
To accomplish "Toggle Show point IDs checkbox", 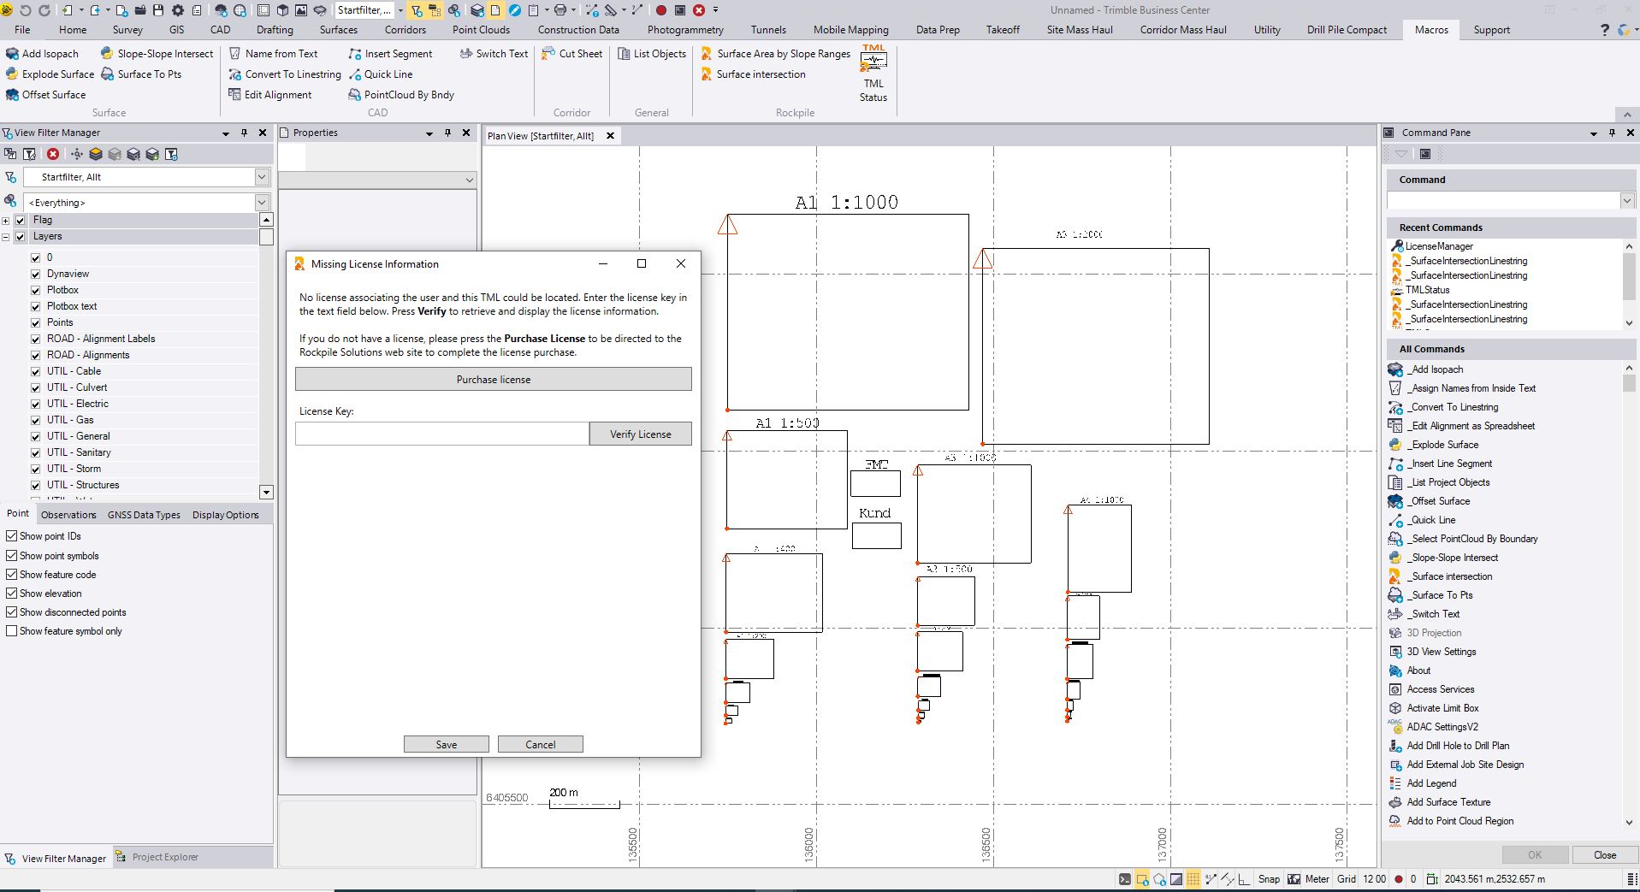I will 12,536.
